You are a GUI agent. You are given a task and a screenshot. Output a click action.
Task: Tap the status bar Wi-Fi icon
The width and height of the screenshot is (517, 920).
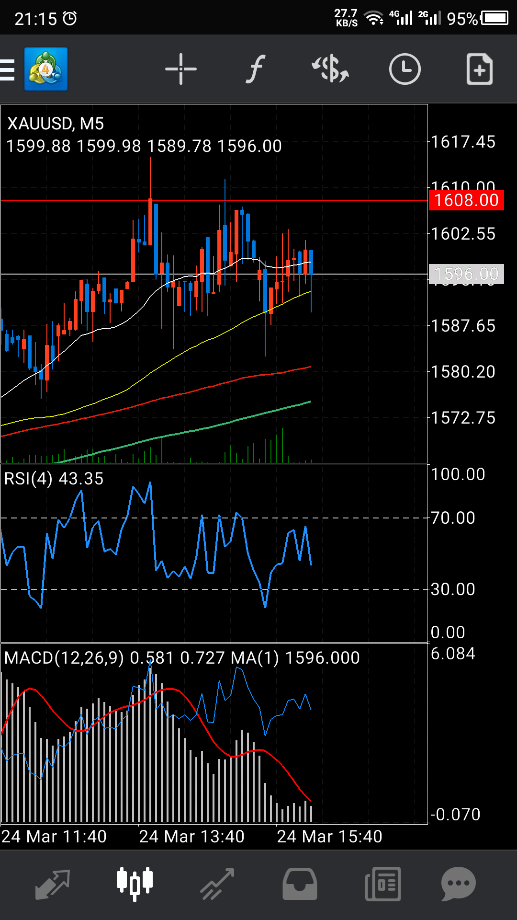click(374, 18)
